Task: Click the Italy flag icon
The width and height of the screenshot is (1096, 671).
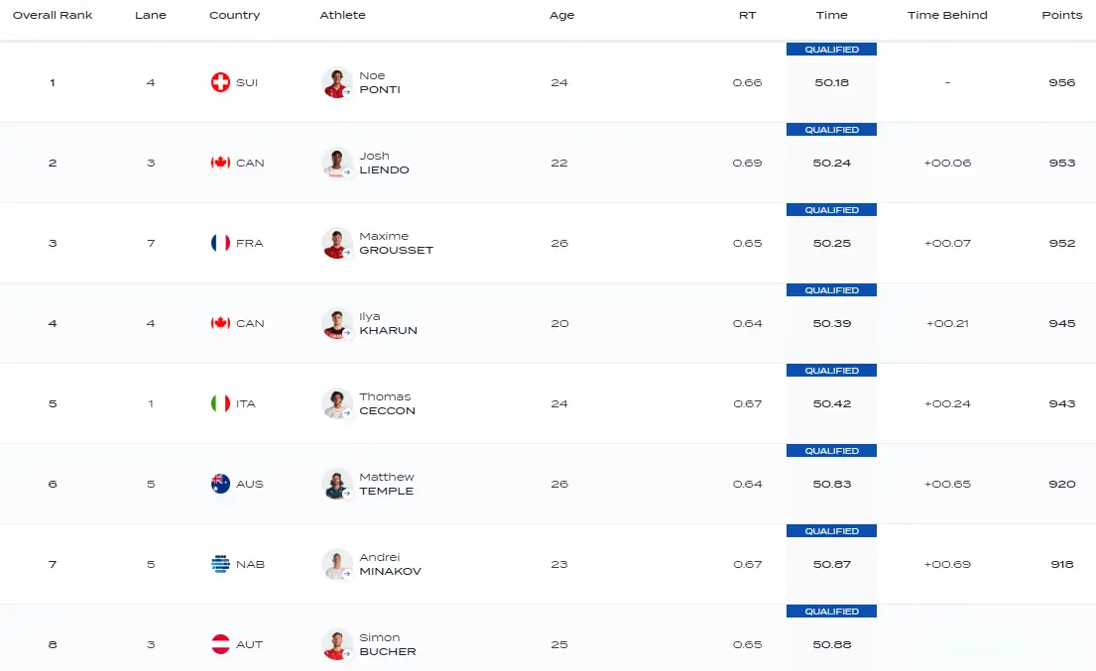Action: (220, 403)
